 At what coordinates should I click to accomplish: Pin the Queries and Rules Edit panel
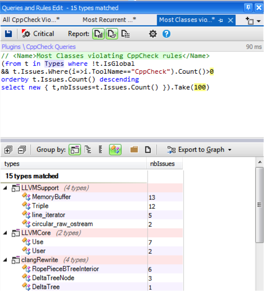point(248,8)
